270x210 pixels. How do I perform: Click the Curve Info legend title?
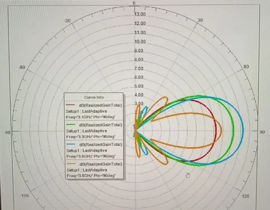pyautogui.click(x=94, y=97)
